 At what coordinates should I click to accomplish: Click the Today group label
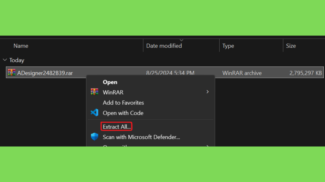[x=17, y=60]
